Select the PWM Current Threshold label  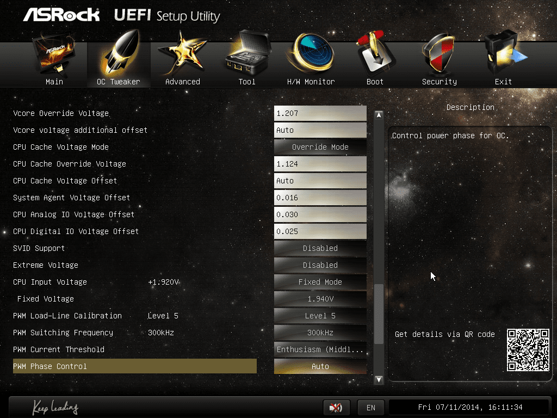pyautogui.click(x=59, y=349)
